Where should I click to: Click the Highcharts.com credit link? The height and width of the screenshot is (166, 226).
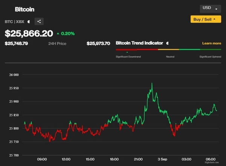[x=212, y=162]
